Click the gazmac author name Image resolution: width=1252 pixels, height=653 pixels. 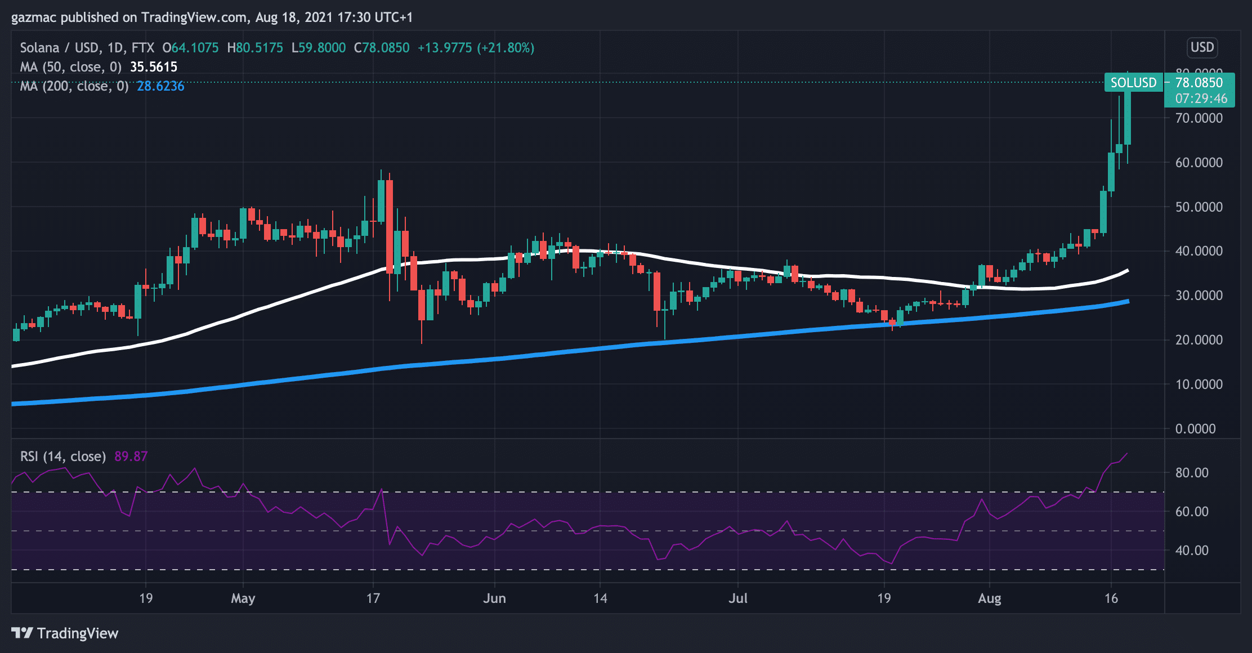click(x=32, y=17)
